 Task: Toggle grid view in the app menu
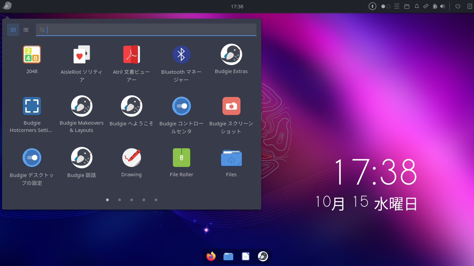(x=13, y=30)
